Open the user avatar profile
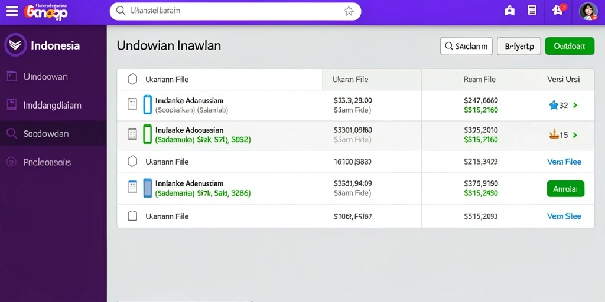Image resolution: width=605 pixels, height=302 pixels. click(588, 11)
